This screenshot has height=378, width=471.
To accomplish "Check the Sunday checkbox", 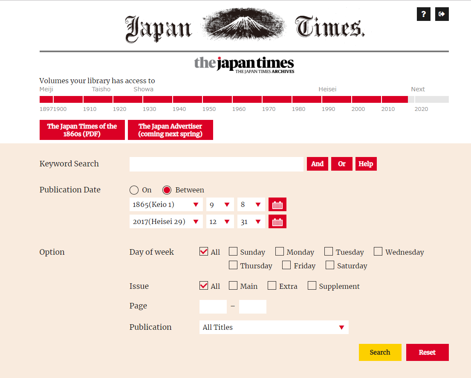I will pos(233,251).
